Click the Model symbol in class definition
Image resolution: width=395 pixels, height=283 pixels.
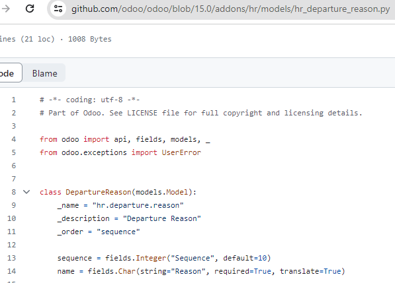pyautogui.click(x=177, y=192)
